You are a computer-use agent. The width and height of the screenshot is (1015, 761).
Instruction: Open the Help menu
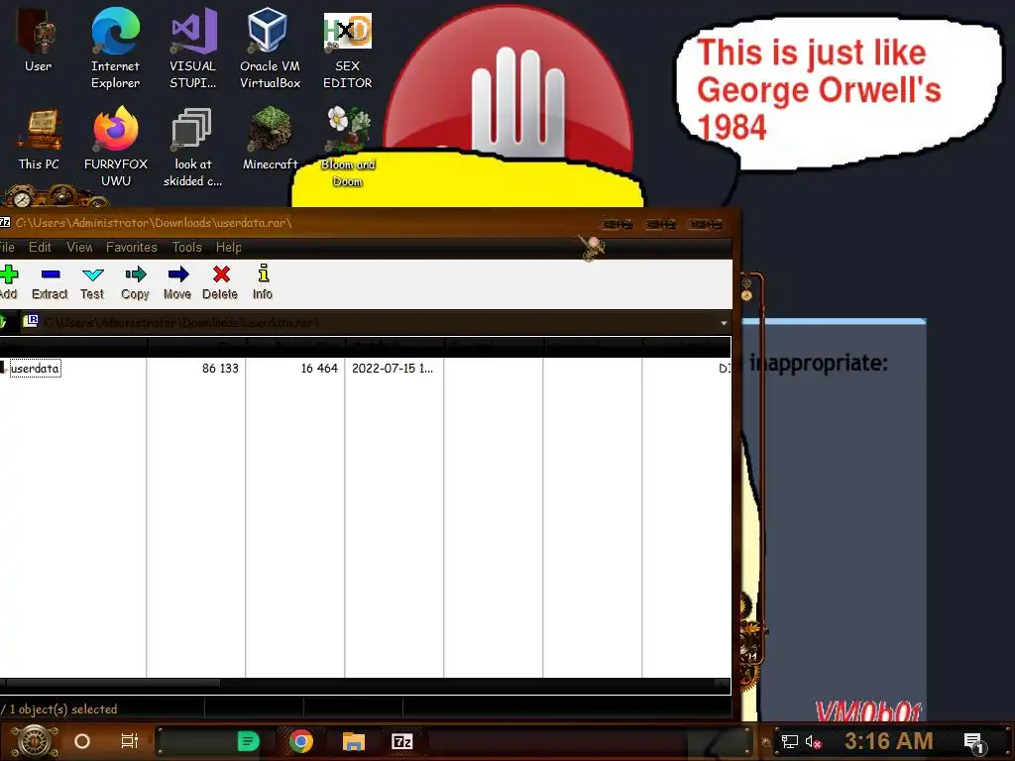[229, 247]
